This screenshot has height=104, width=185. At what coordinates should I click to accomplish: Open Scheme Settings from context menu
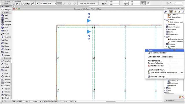164,77
